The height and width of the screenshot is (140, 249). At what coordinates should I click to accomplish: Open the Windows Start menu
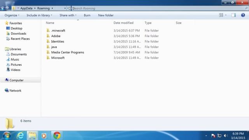click(7, 136)
